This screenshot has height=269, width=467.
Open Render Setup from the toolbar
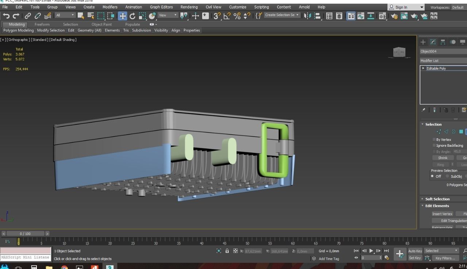394,16
